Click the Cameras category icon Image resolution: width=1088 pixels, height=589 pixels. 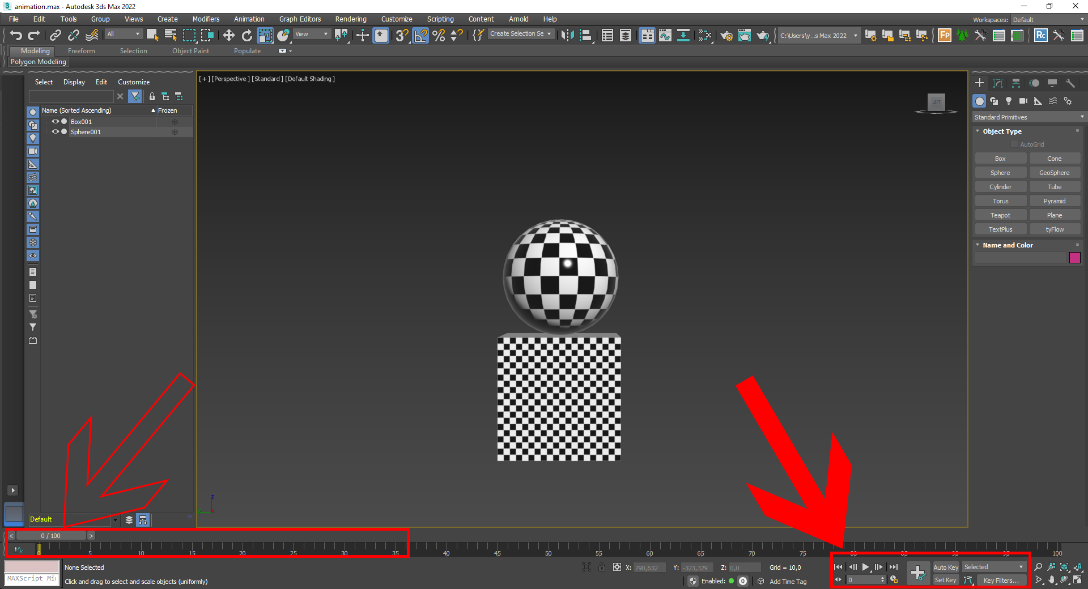click(1023, 101)
